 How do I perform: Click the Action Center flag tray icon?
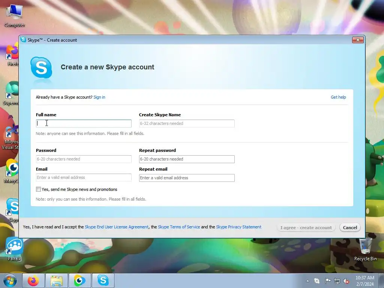(328, 281)
